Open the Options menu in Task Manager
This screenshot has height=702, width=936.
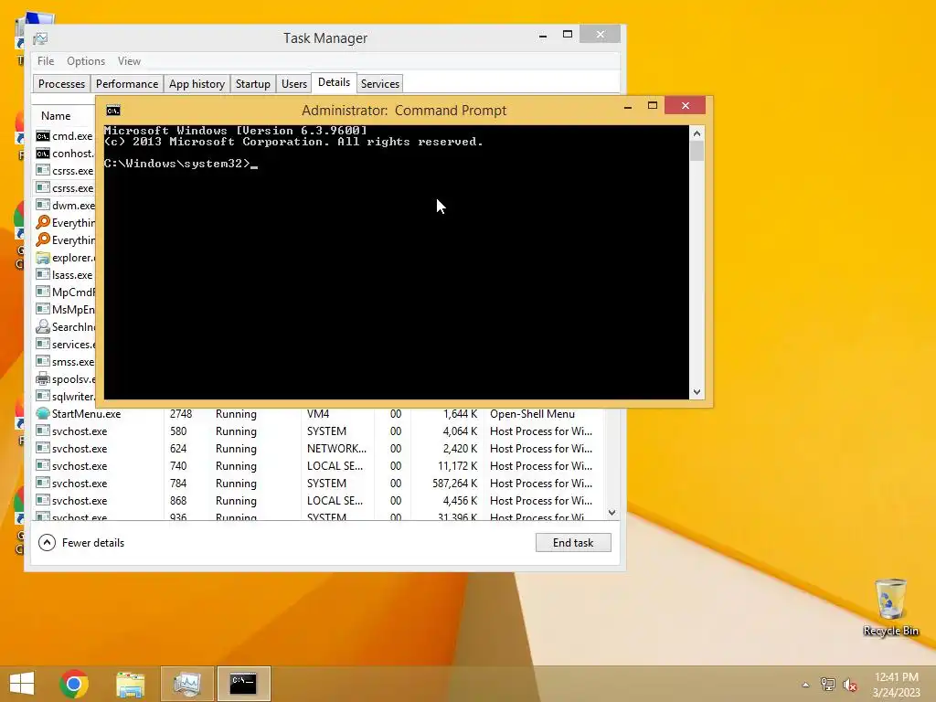pos(85,61)
